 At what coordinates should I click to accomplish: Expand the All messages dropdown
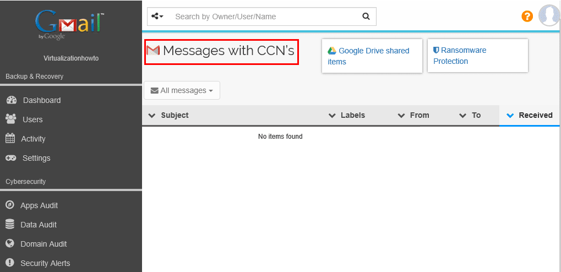pos(182,90)
